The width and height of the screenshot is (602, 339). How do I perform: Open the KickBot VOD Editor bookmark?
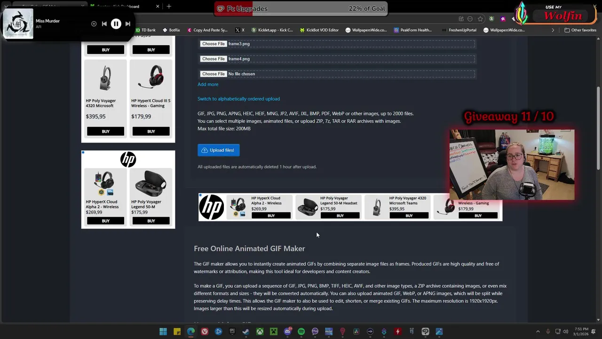(319, 30)
